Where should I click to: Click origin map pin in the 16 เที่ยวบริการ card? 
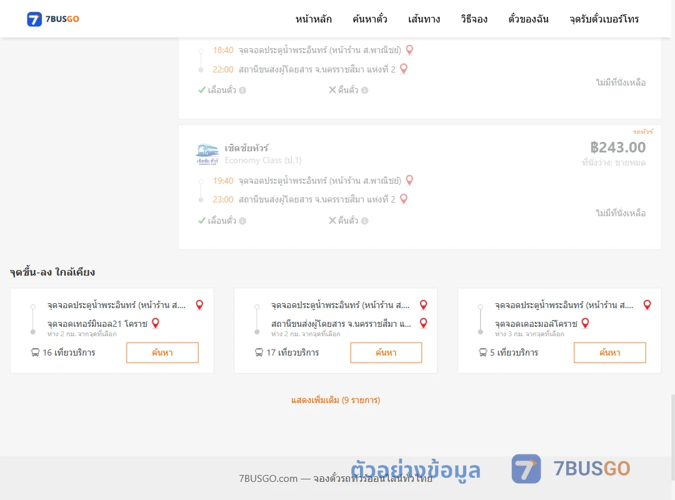pos(199,305)
